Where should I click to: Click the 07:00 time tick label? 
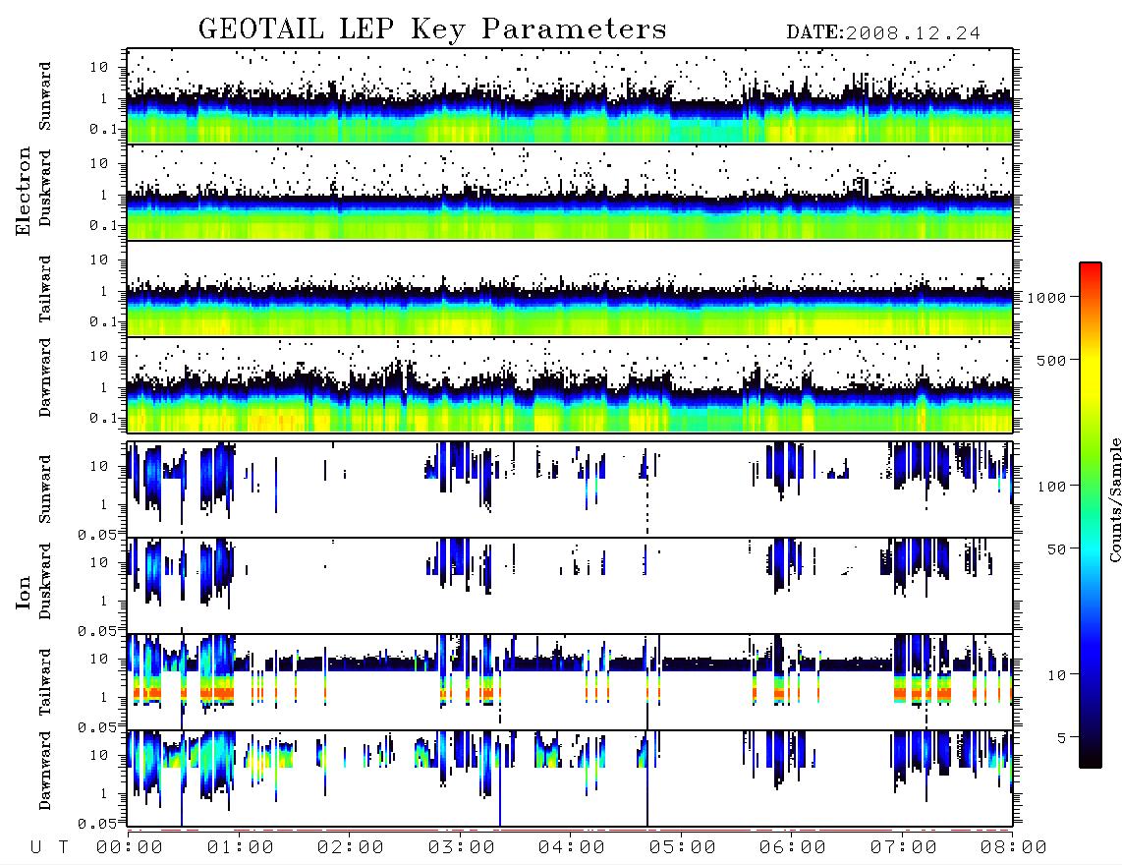pos(904,848)
